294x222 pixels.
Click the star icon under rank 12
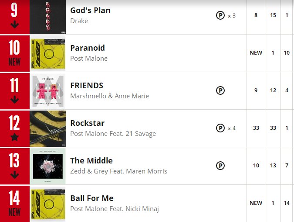pos(15,138)
